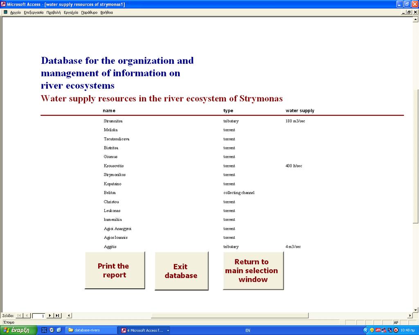Screen dimensions: 419x335
Task: Click the Meliska row name
Action: [110, 130]
